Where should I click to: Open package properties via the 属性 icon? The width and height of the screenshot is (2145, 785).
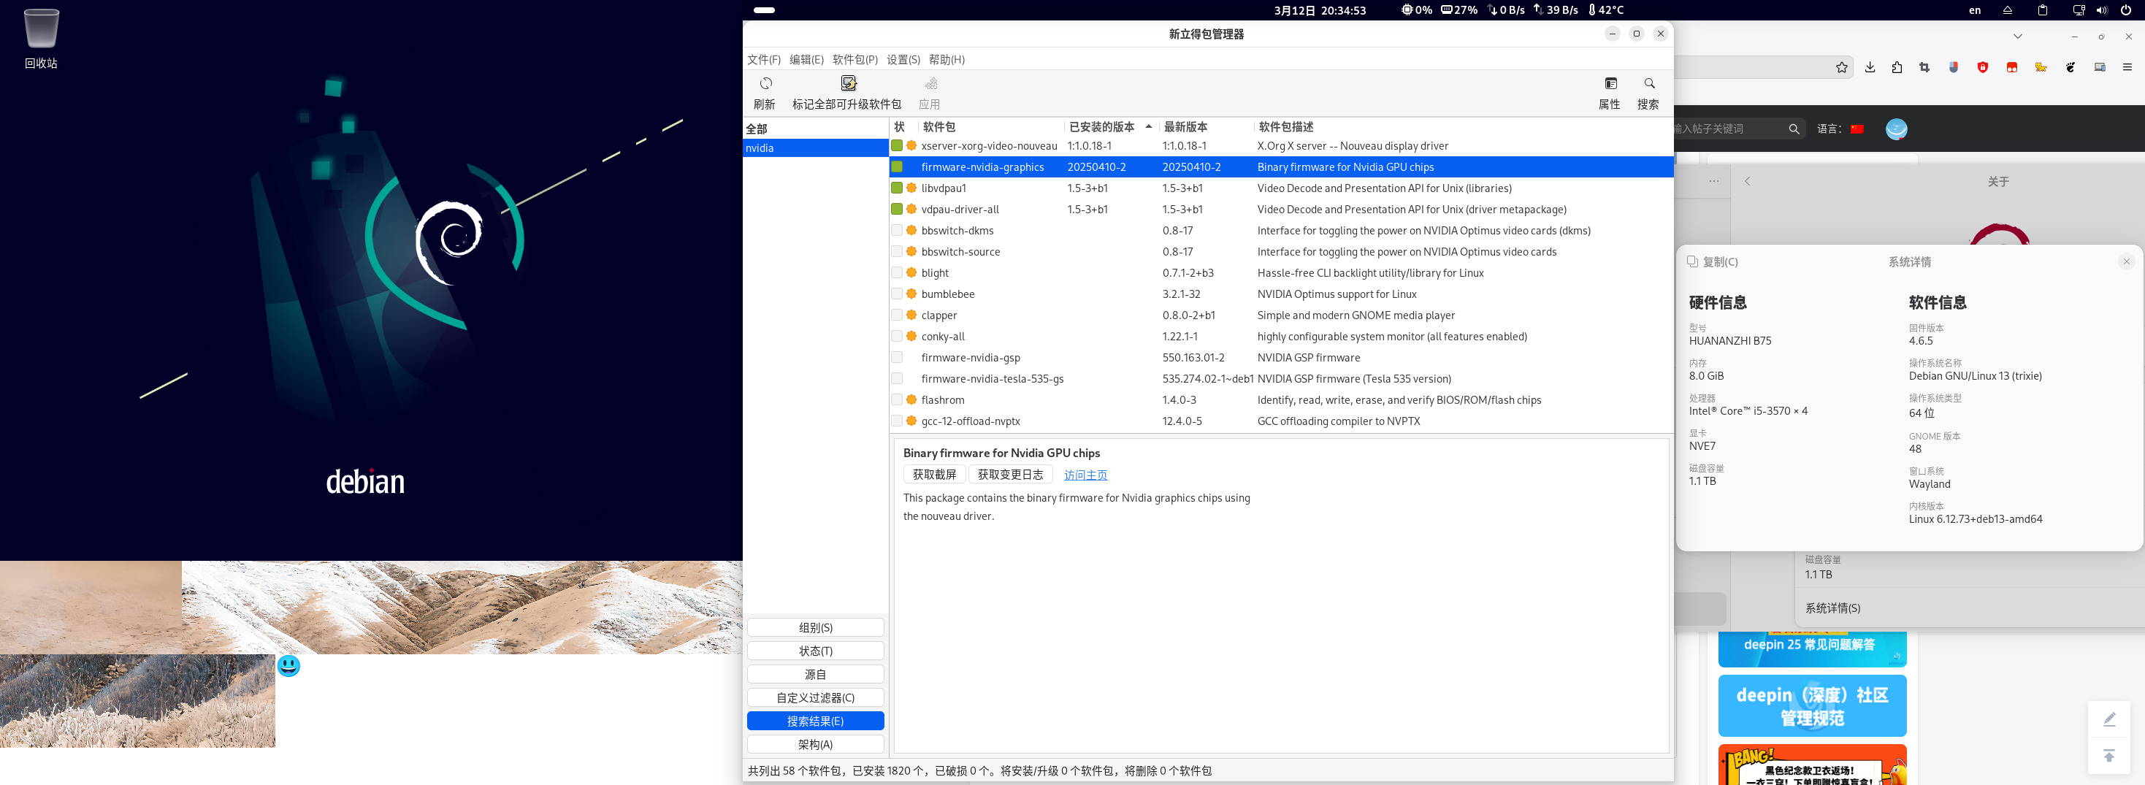click(1610, 83)
